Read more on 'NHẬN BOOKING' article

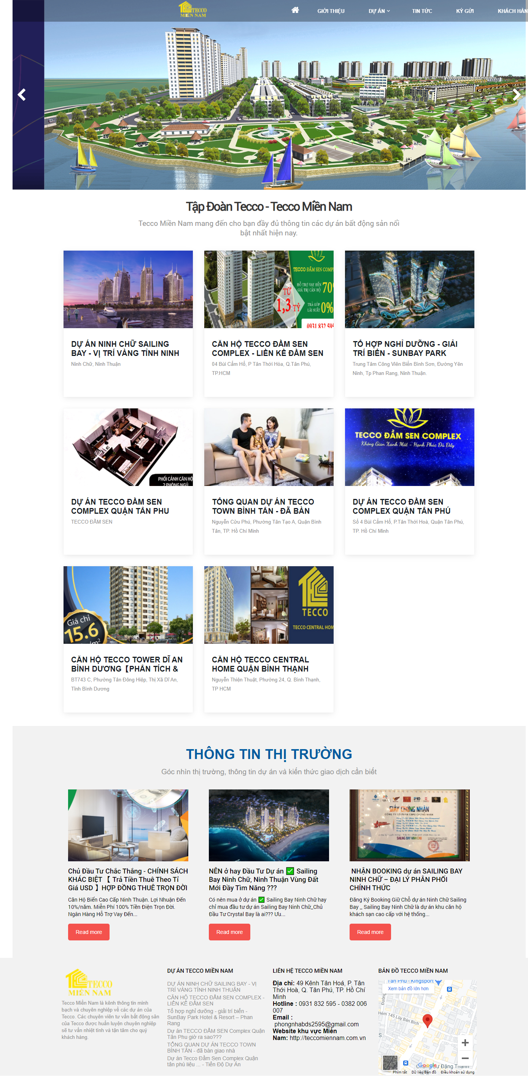pyautogui.click(x=370, y=932)
